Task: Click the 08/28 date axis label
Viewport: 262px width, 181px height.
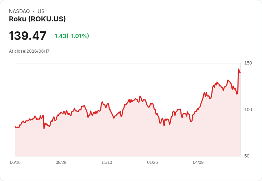Action: (x=61, y=162)
